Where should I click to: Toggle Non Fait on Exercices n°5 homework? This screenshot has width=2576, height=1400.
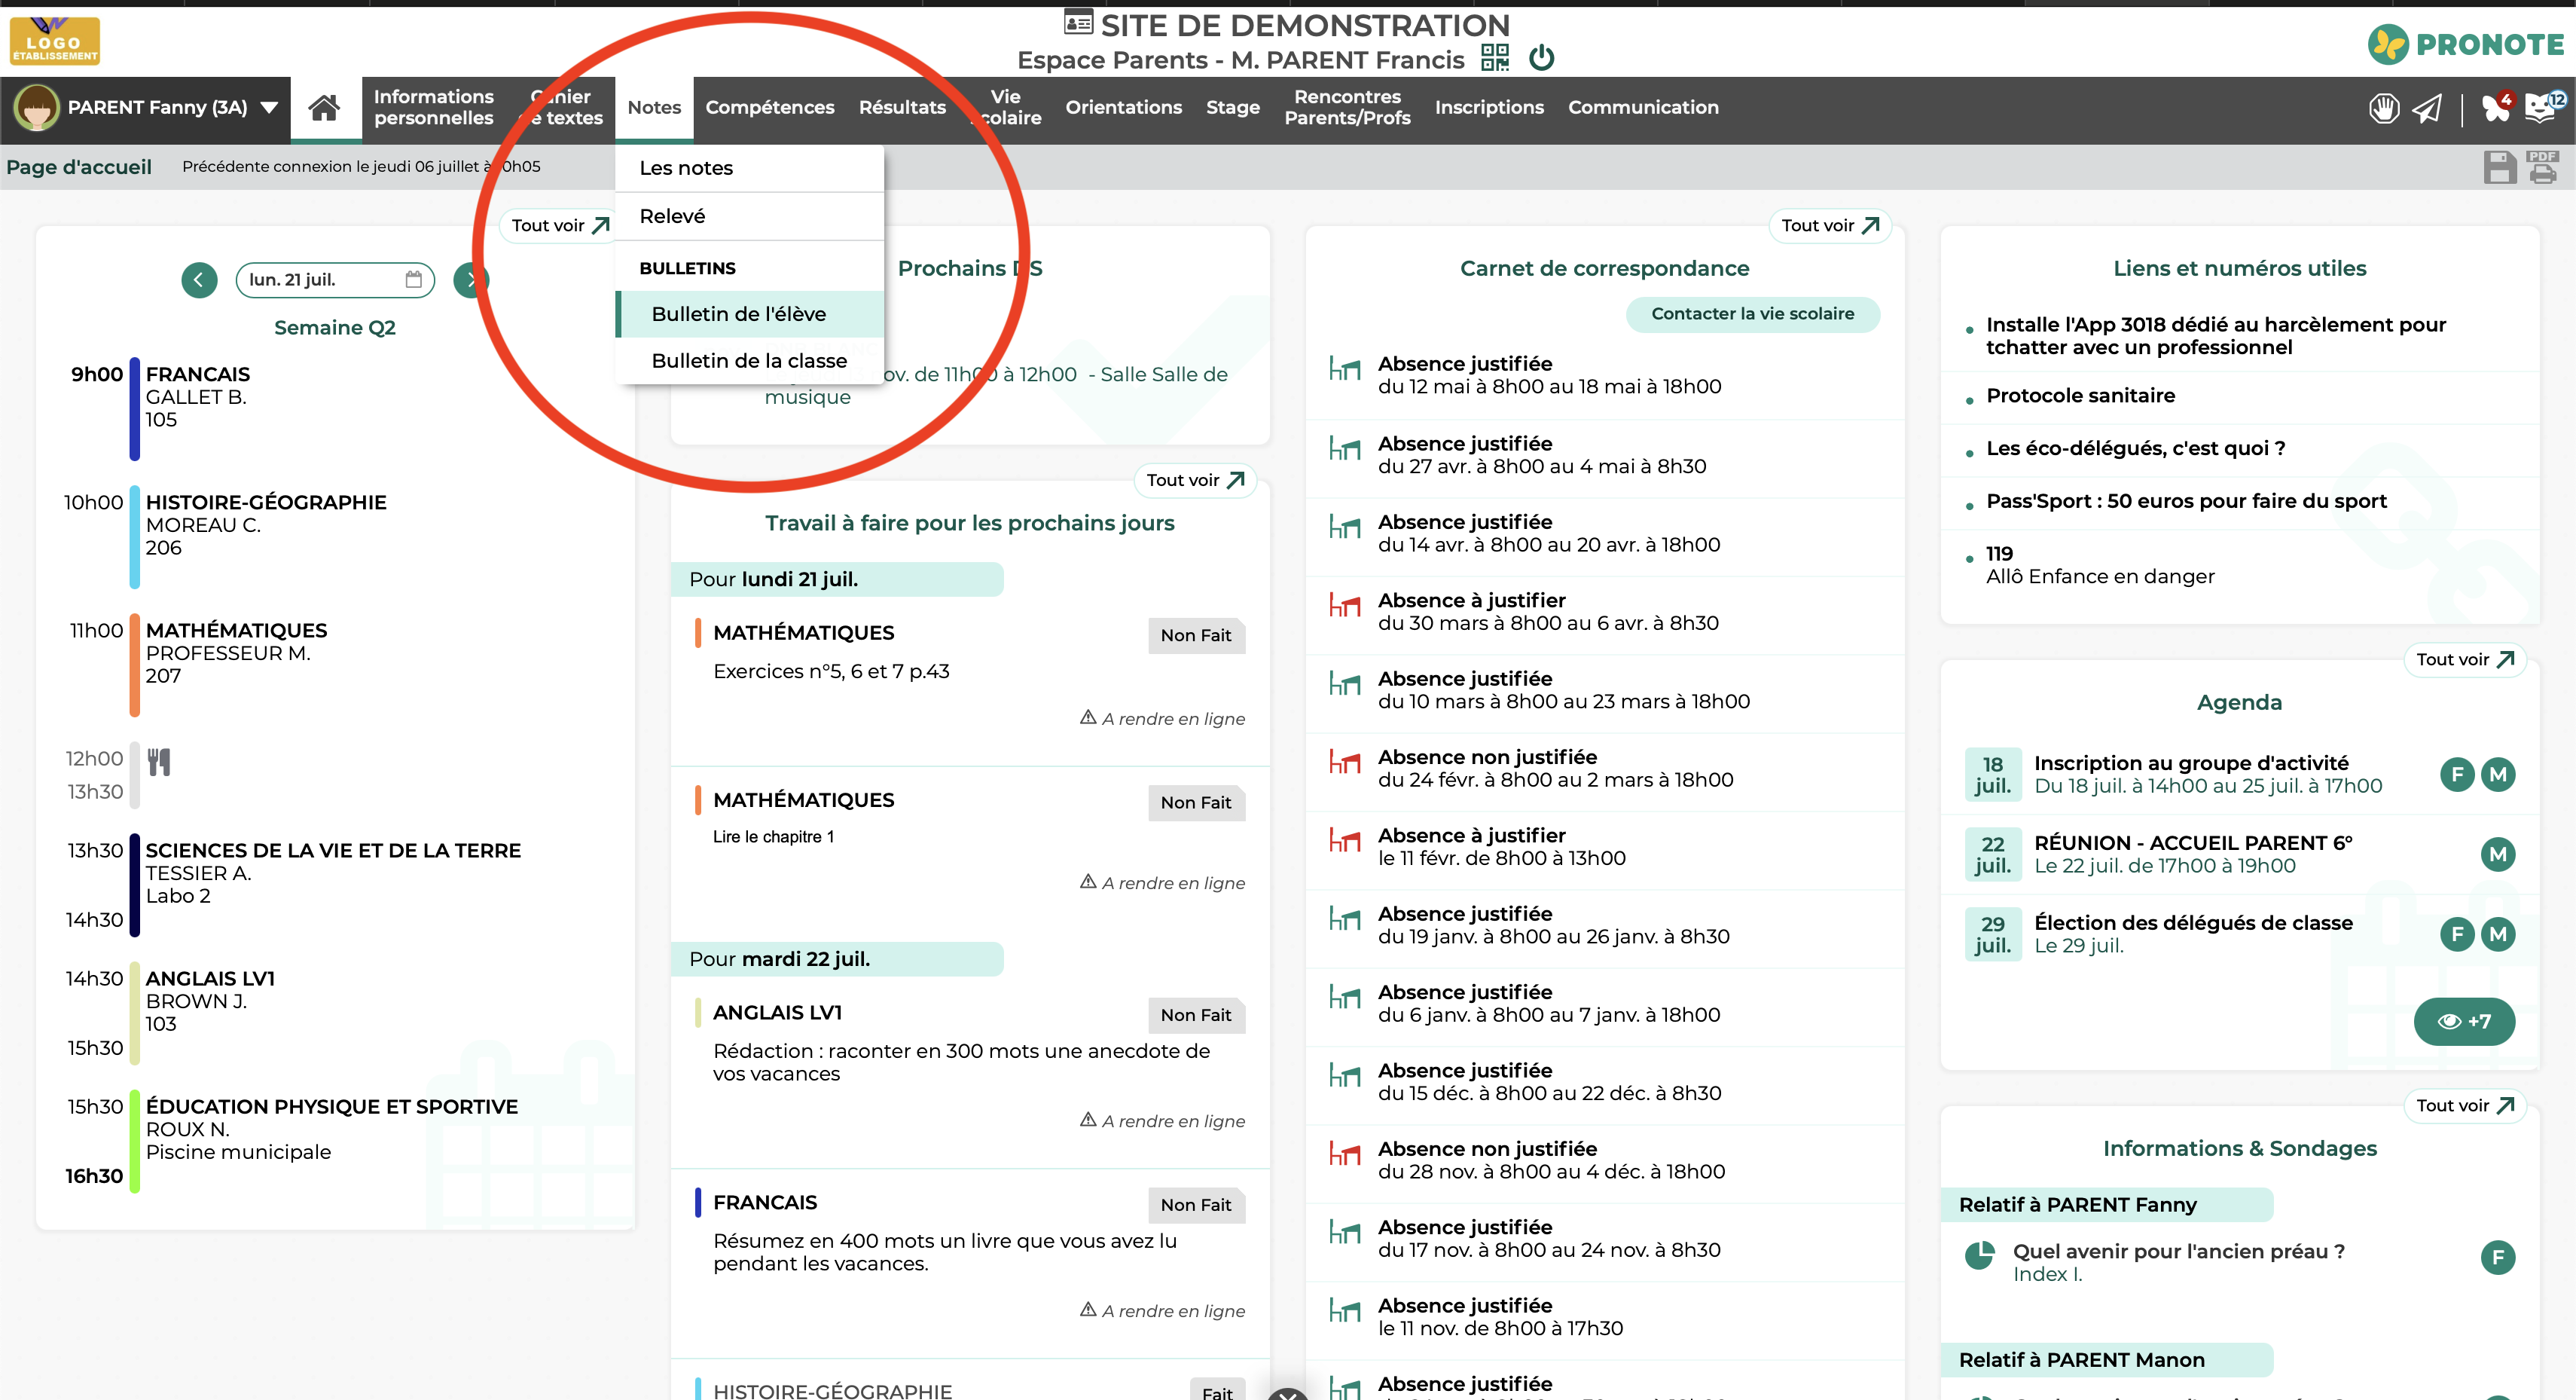pyautogui.click(x=1195, y=635)
